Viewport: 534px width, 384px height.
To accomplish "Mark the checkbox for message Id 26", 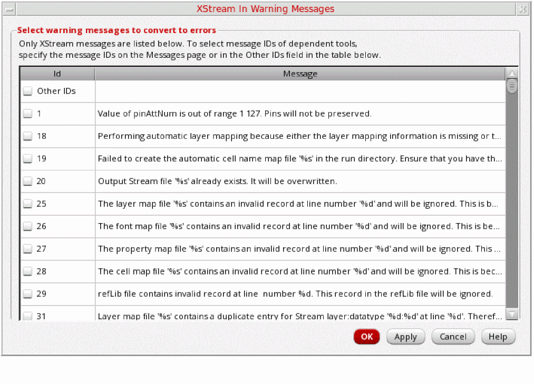I will (27, 226).
